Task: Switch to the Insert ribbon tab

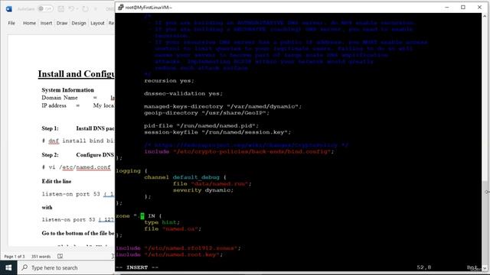Action: 46,23
